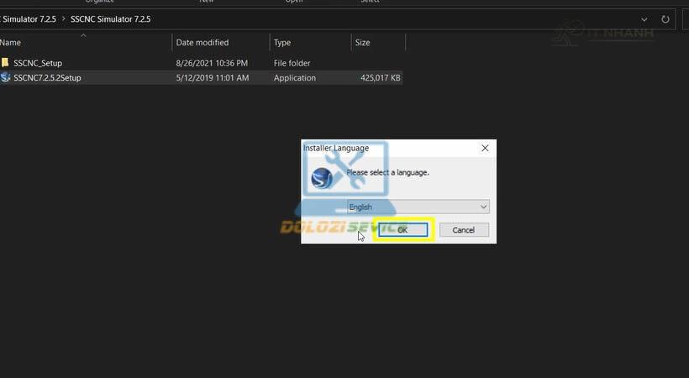This screenshot has height=378, width=689.
Task: Click the SSCNC7.2.5.2Setup application icon
Action: pyautogui.click(x=6, y=78)
